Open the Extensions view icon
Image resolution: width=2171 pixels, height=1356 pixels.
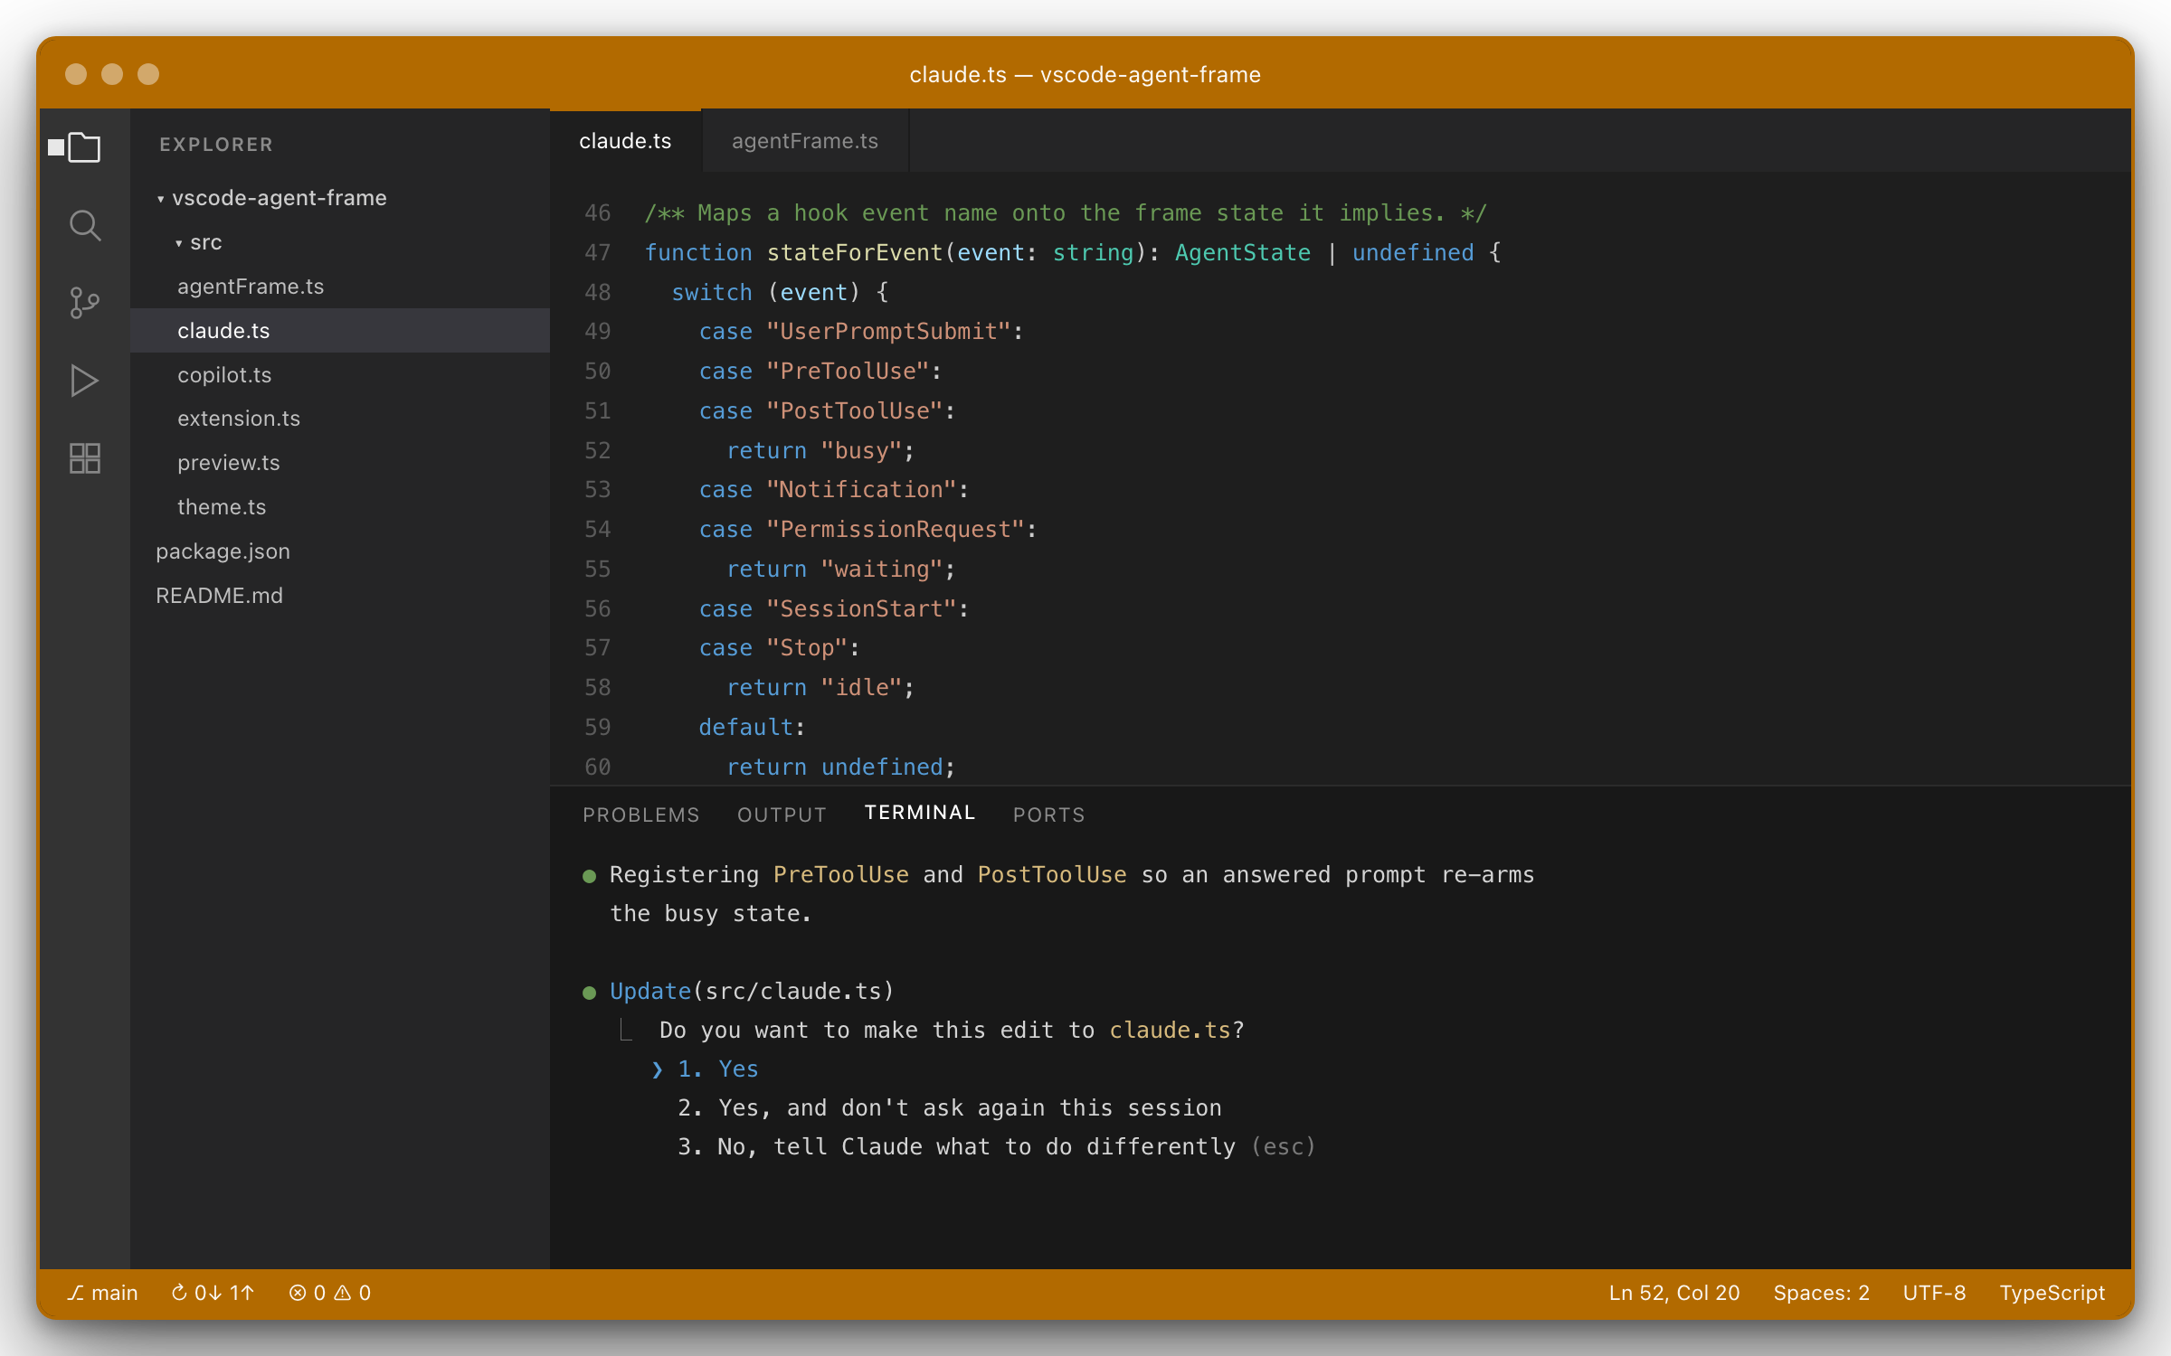coord(84,458)
